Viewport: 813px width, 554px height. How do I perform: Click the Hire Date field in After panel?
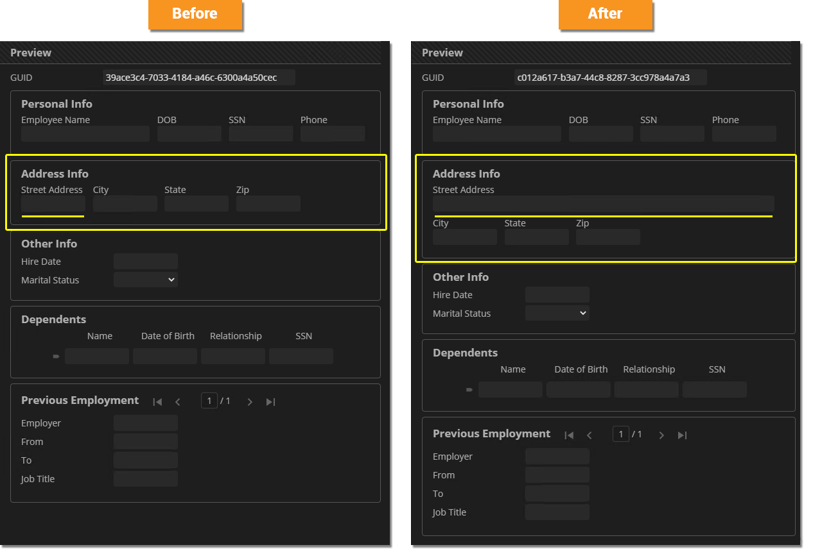coord(557,295)
